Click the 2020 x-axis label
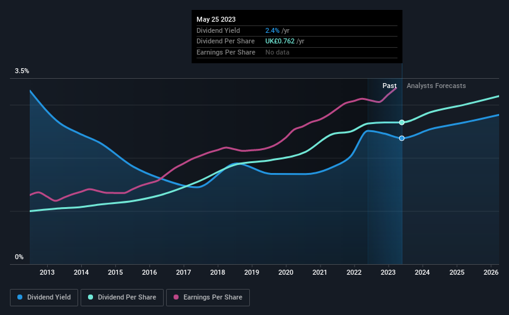Viewport: 509px width, 315px height. click(286, 272)
